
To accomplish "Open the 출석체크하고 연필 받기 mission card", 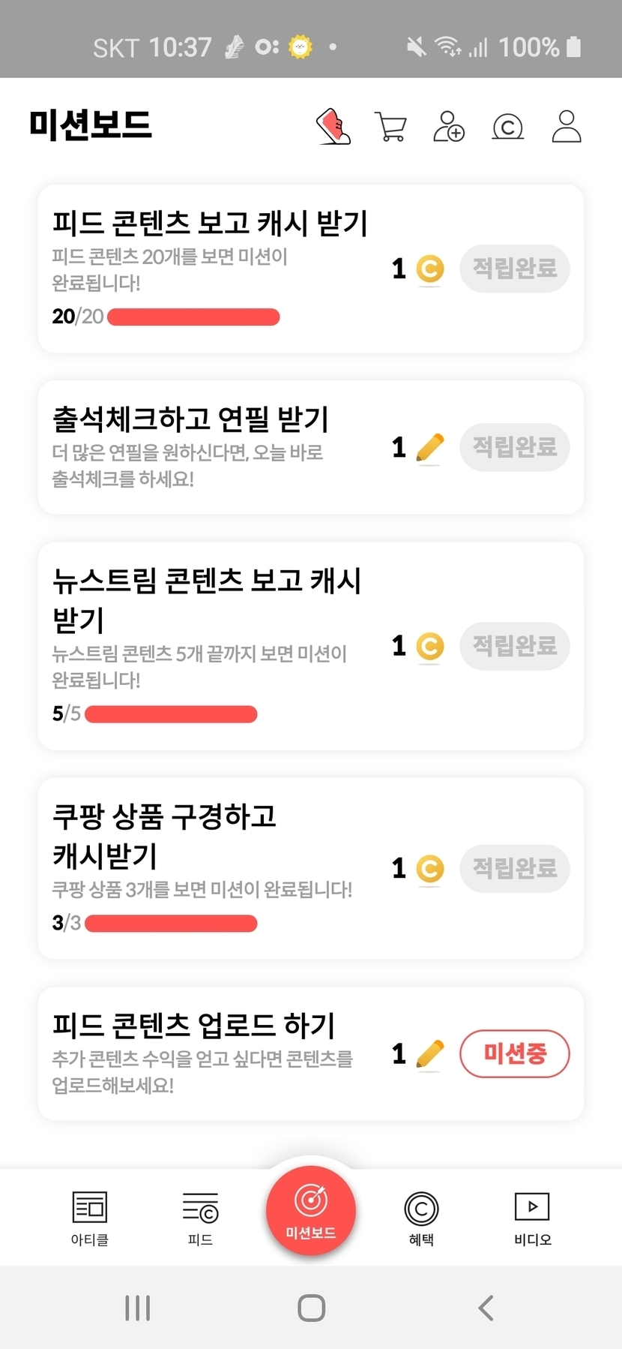I will point(210,447).
